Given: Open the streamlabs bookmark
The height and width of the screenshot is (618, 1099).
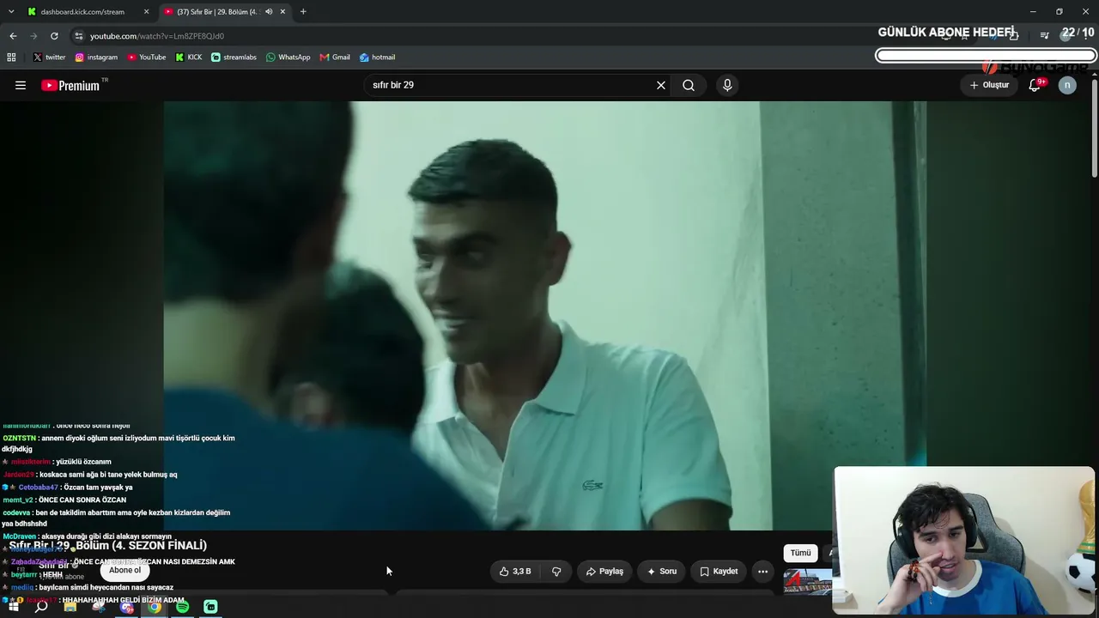Looking at the screenshot, I should [234, 58].
